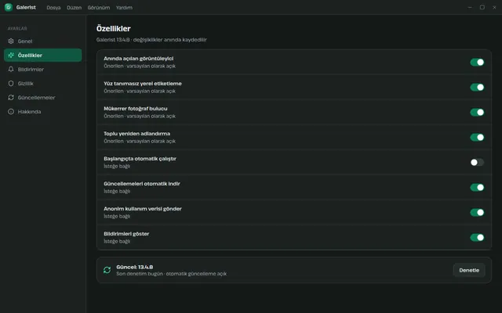Click 'Yüz tanımasız yerel etiketleme' label
Image resolution: width=502 pixels, height=313 pixels.
coord(143,84)
